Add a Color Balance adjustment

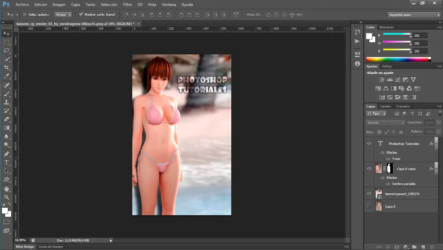[386, 88]
